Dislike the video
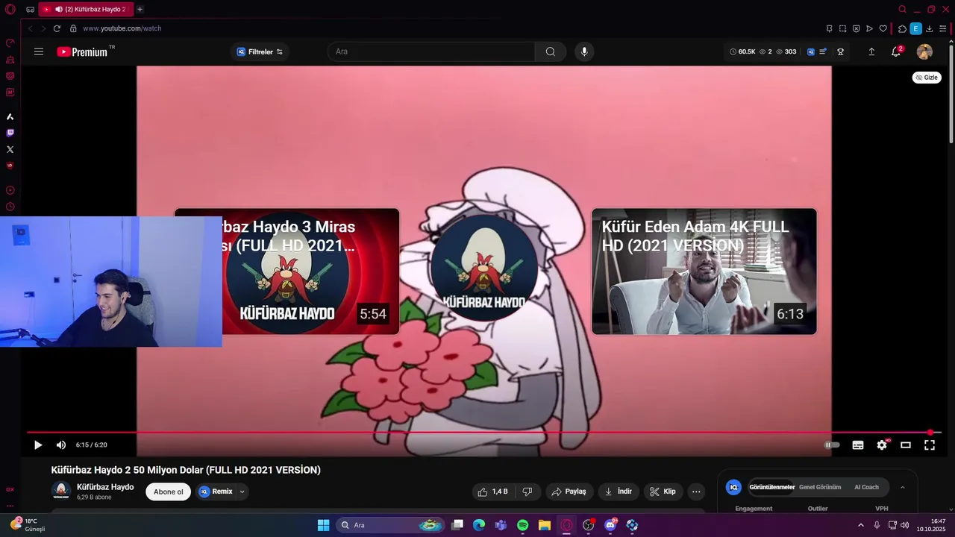The image size is (955, 537). coord(527,492)
